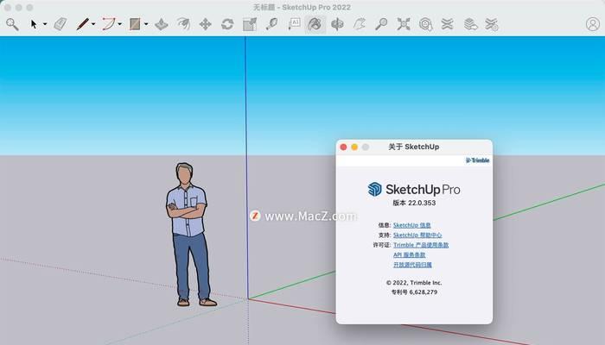Choose the Offset tool
Image resolution: width=605 pixels, height=345 pixels.
pyautogui.click(x=183, y=24)
